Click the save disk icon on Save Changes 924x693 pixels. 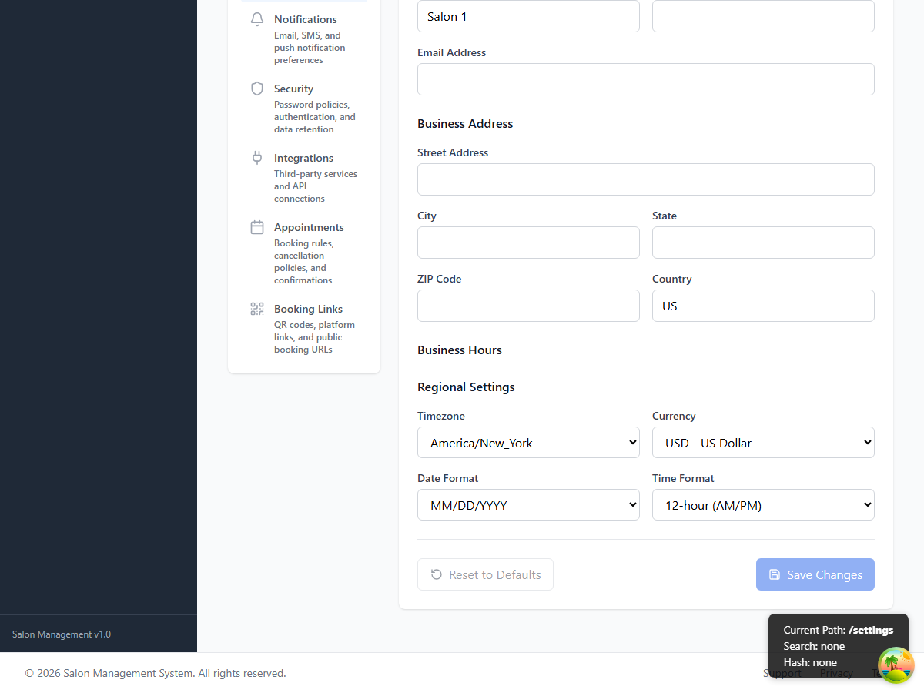tap(774, 574)
